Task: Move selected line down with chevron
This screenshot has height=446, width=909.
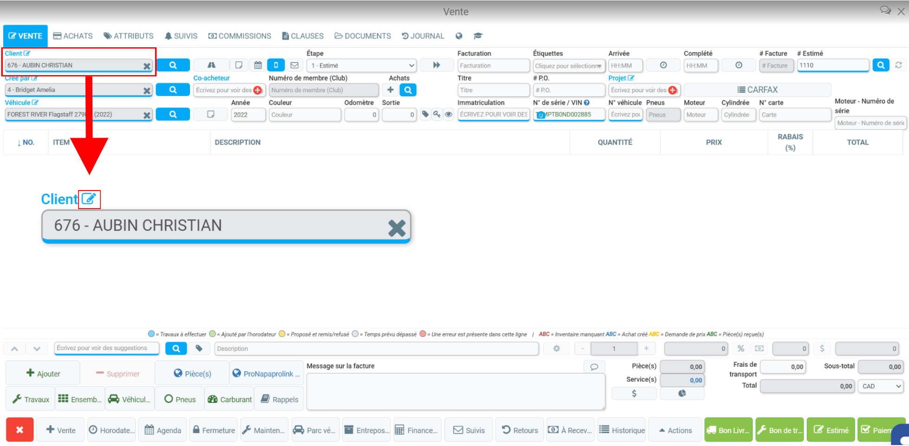Action: click(37, 349)
